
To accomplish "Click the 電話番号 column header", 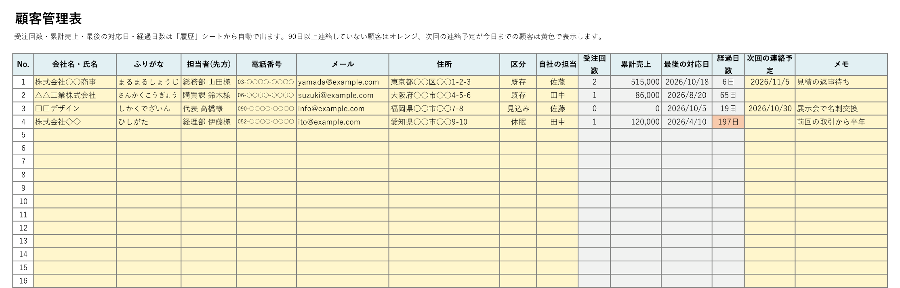I will click(267, 64).
